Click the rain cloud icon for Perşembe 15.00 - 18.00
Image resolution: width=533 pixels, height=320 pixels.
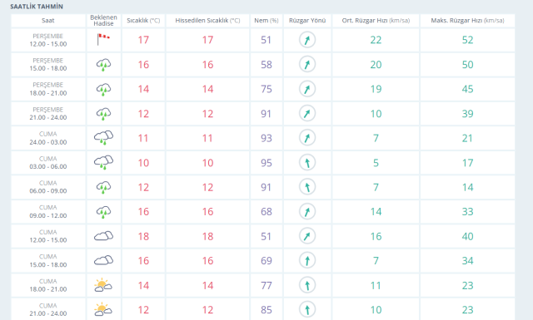103,64
